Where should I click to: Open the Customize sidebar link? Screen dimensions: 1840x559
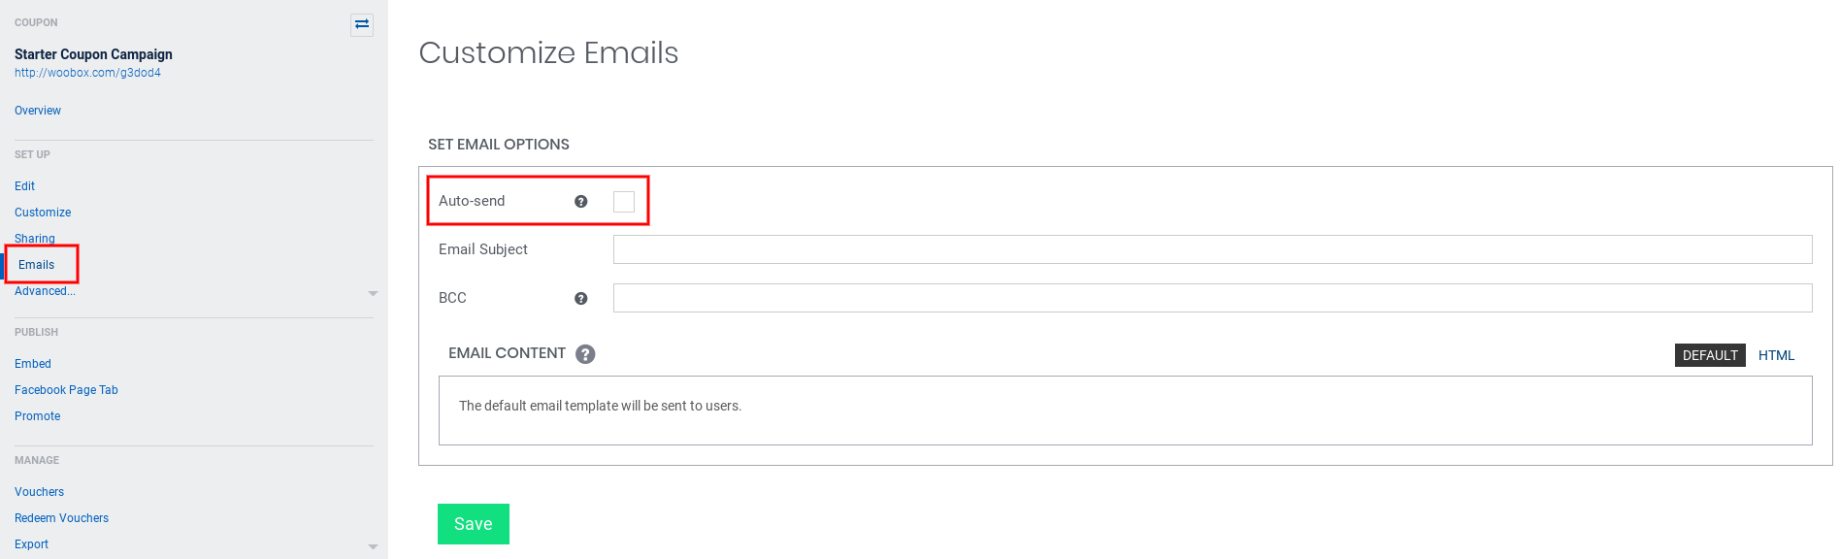(43, 213)
